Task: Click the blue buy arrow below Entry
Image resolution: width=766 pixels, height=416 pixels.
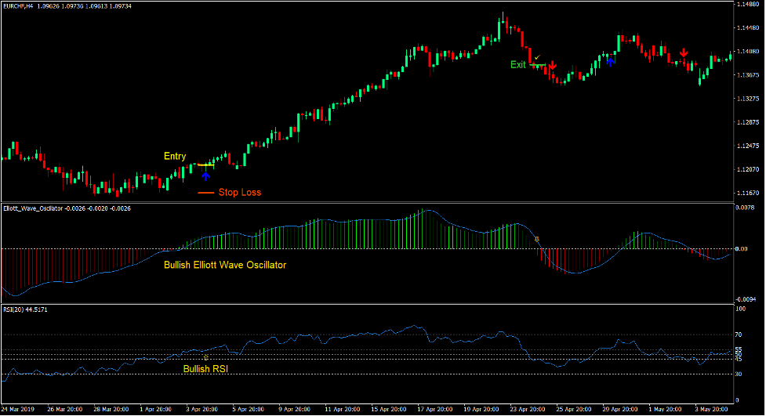Action: pos(205,177)
